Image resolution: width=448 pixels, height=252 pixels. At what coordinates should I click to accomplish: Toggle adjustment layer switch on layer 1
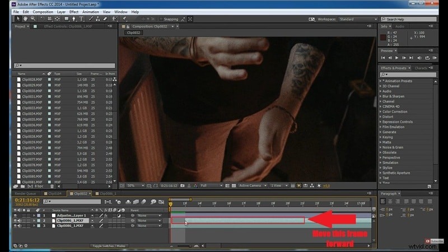119,216
